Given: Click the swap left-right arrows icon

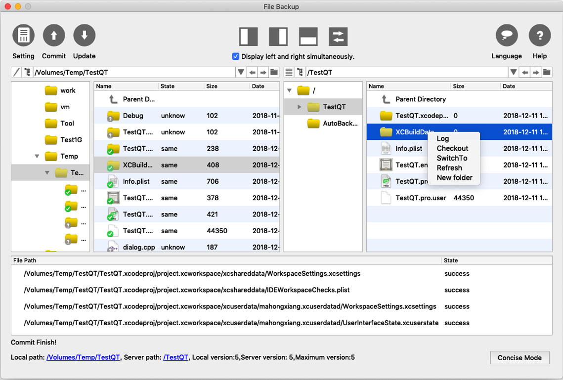Looking at the screenshot, I should pyautogui.click(x=338, y=36).
